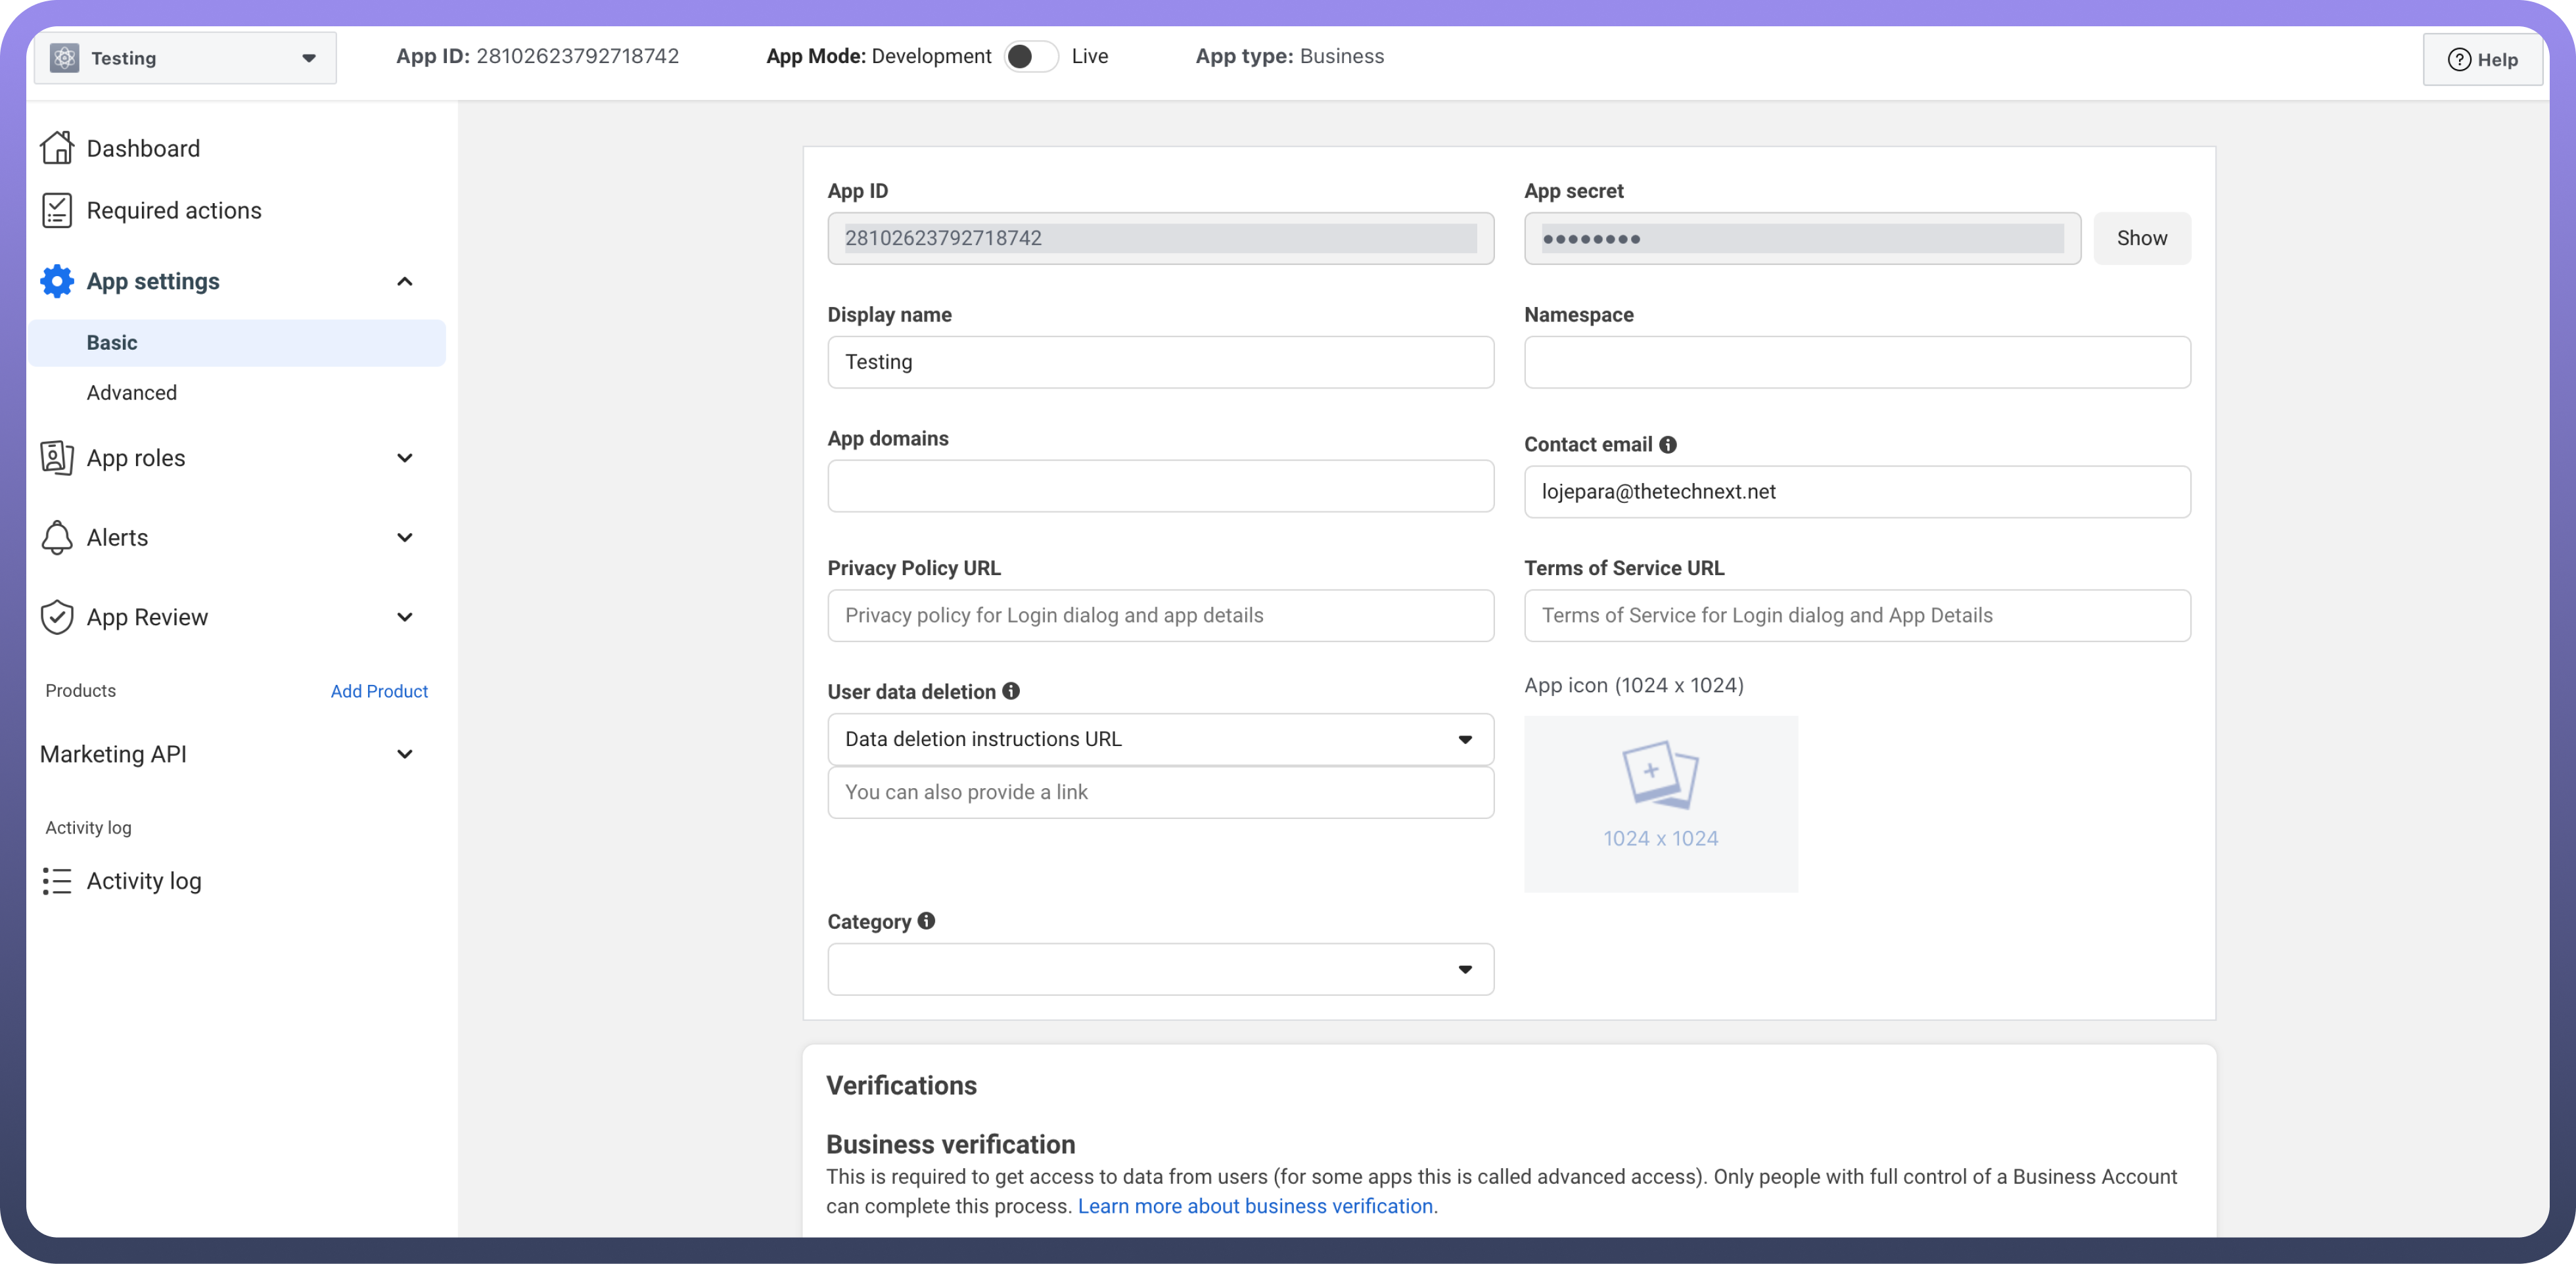Open the Data deletion instructions URL dropdown
The width and height of the screenshot is (2576, 1264).
tap(1160, 739)
